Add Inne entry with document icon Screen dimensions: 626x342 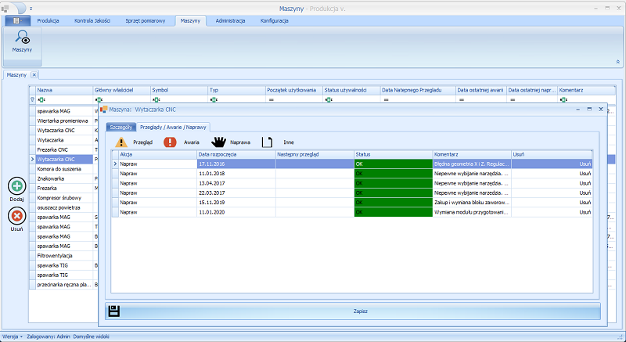[x=267, y=142]
